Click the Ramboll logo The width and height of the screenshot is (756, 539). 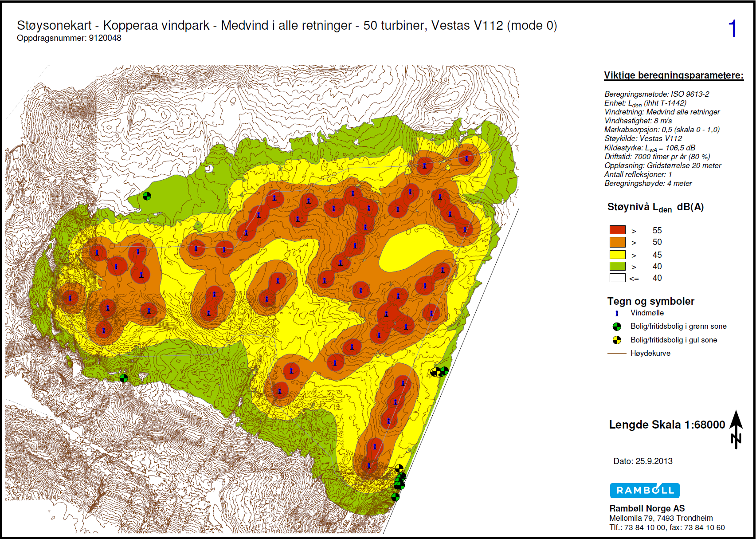(x=645, y=490)
